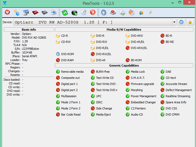The height and width of the screenshot is (147, 196).
Task: Click the DVD+R/DL label
Action: [x=137, y=42]
